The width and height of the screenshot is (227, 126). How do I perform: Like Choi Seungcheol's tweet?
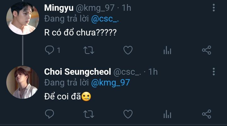tap(128, 114)
